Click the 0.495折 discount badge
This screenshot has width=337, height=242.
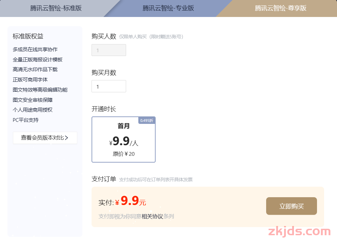coord(147,120)
